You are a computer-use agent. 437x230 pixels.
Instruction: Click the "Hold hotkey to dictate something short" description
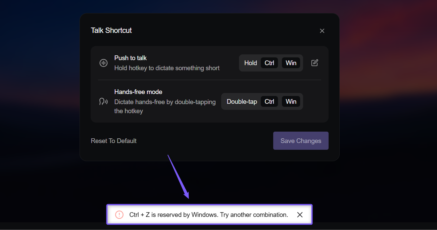coord(167,68)
